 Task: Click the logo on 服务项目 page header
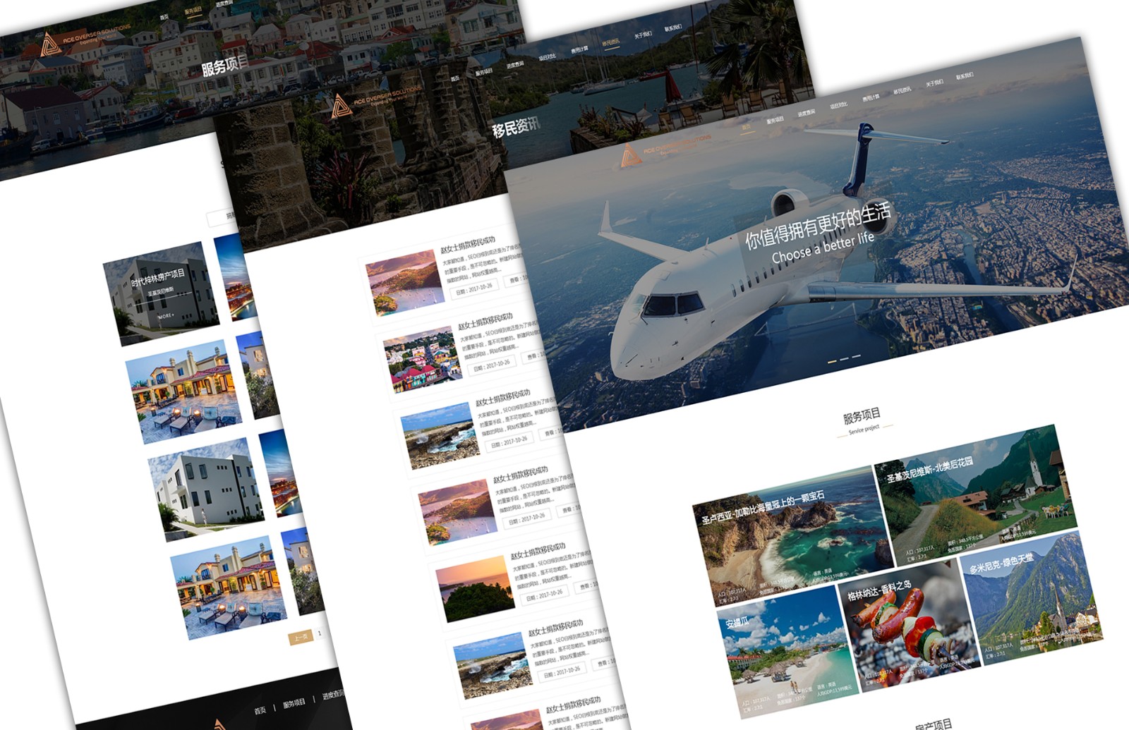(x=49, y=44)
